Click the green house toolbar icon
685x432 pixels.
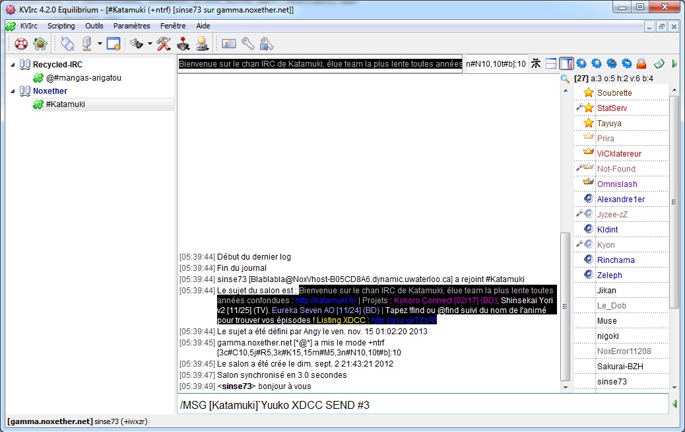click(x=40, y=44)
